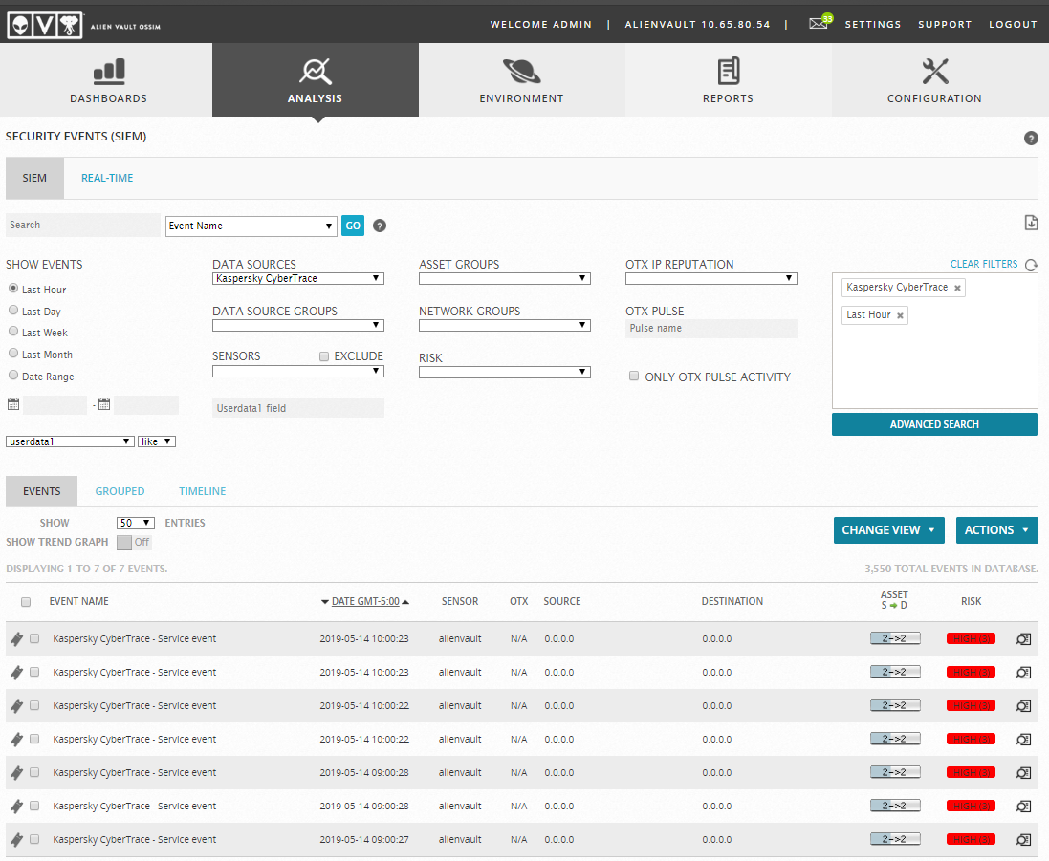Create a ticket for the first event
Screen dimensions: 1049x861
click(x=16, y=638)
